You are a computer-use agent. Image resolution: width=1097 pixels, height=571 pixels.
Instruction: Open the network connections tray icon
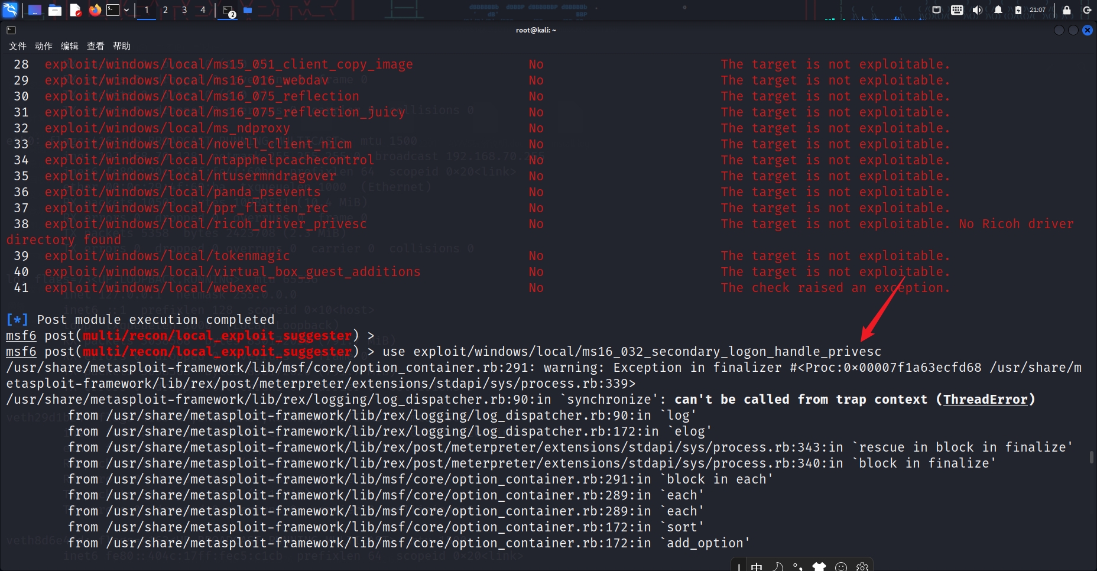[x=936, y=10]
